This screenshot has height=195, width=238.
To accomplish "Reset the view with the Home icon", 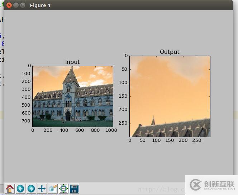I will pyautogui.click(x=10, y=189).
